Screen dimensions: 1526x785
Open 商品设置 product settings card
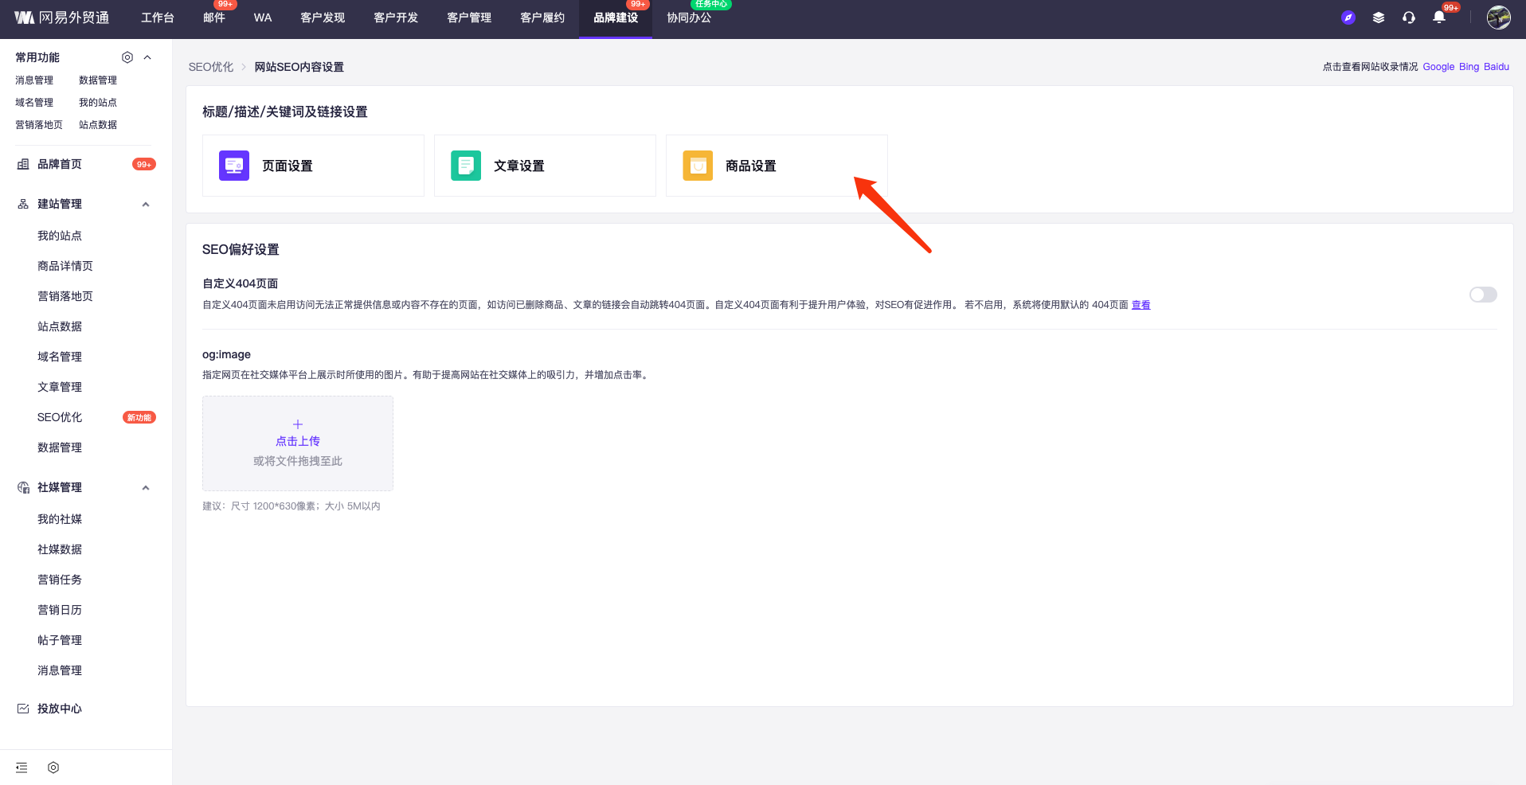point(776,166)
